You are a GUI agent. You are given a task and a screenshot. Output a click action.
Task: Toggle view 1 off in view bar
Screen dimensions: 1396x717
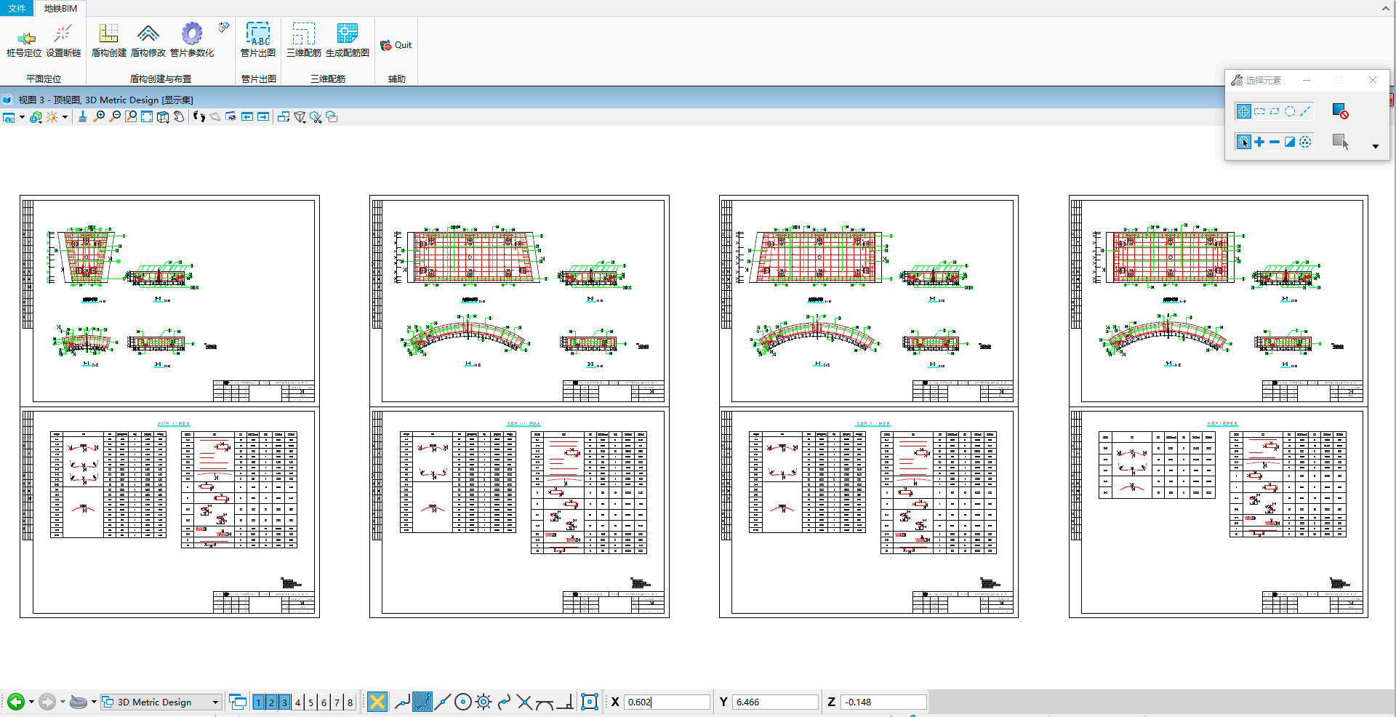pyautogui.click(x=258, y=702)
